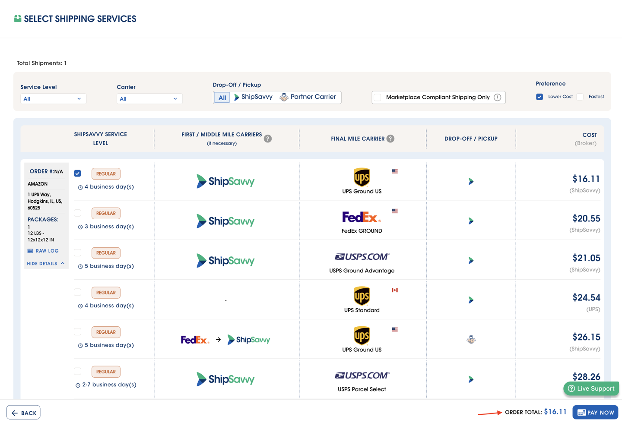Click the FedEx logo in the FedEx GROUND row
The height and width of the screenshot is (423, 622).
point(362,217)
